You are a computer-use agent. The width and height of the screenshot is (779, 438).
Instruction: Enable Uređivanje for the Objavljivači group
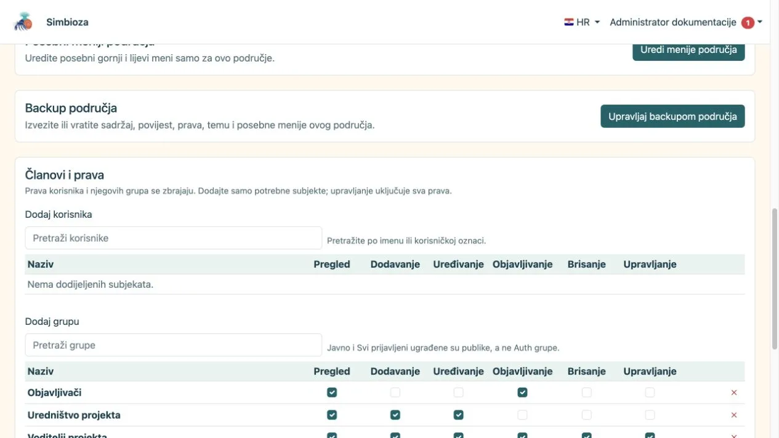point(458,392)
